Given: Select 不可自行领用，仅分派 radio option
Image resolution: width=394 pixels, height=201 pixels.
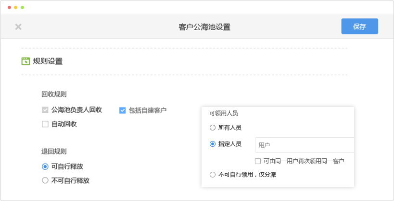Looking at the screenshot, I should (x=213, y=175).
